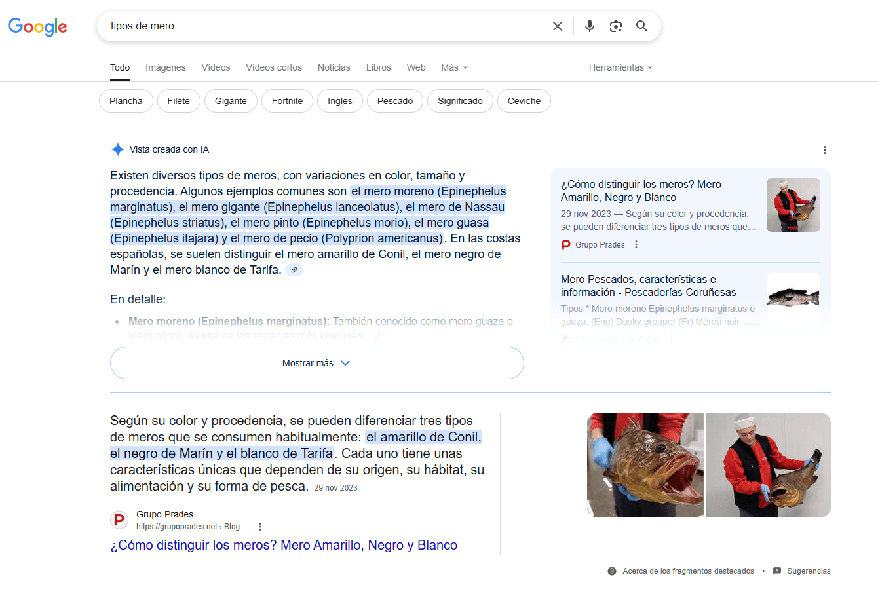Open '¿Cómo distinguir los meros?' side card title
878x600 pixels.
click(641, 191)
